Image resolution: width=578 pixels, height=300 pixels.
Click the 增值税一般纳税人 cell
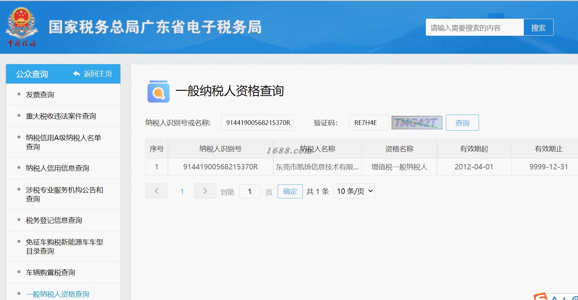(x=399, y=167)
